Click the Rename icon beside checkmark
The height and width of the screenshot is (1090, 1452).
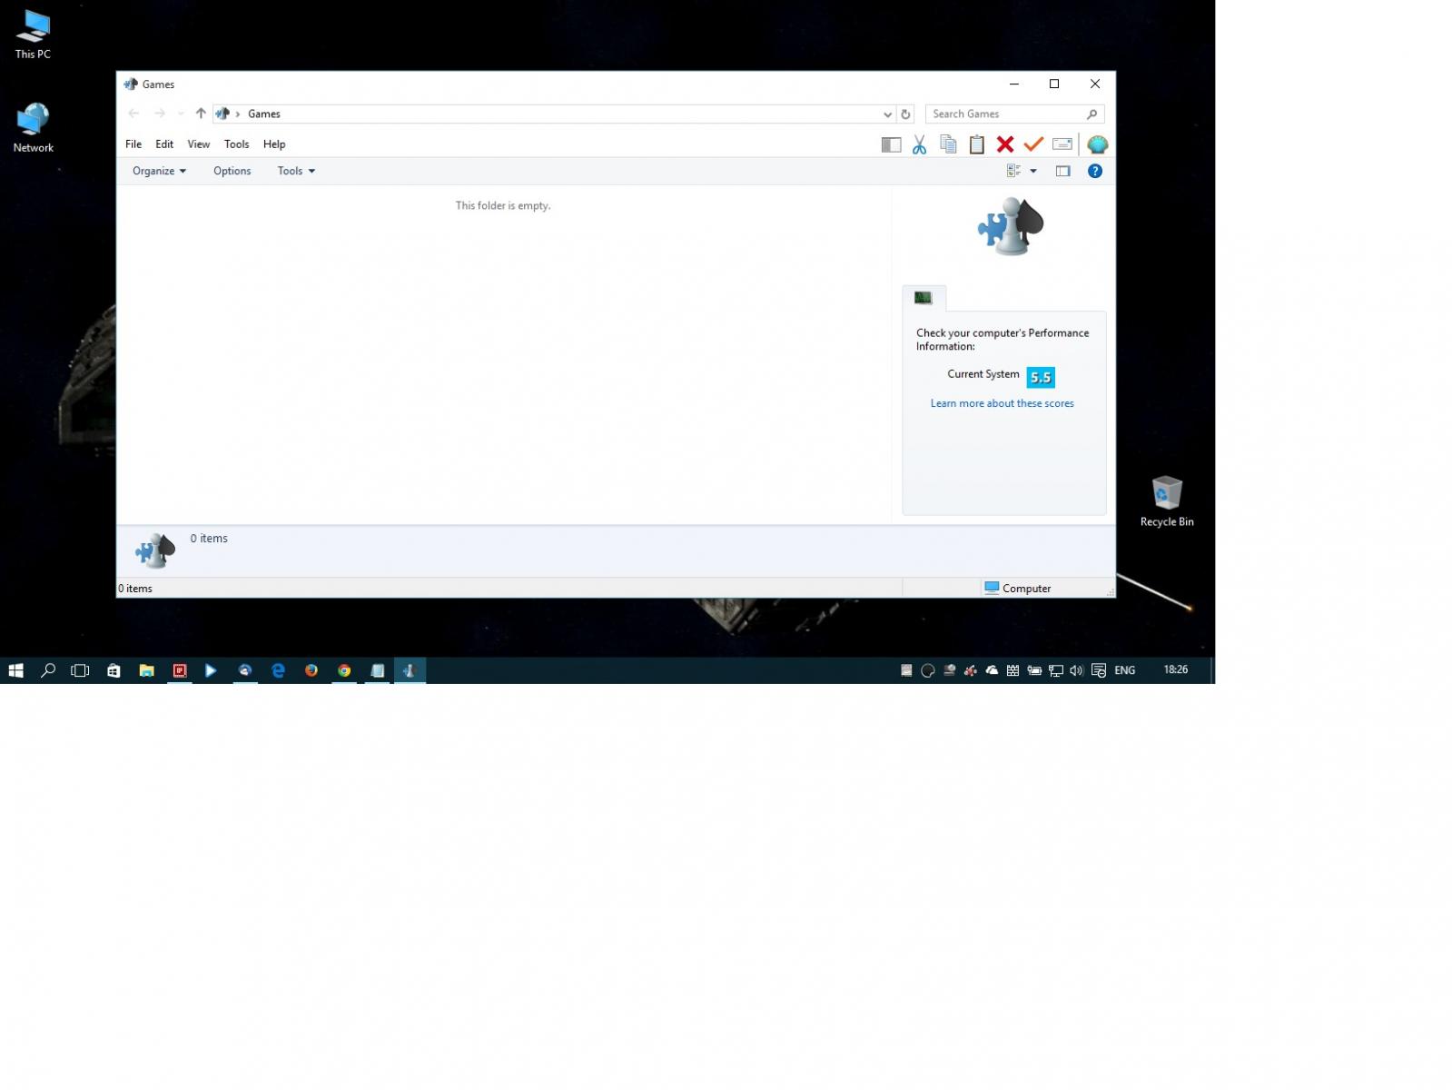[1062, 144]
